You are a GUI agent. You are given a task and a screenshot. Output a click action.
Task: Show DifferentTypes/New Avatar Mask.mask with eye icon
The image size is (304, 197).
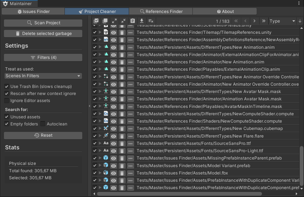click(114, 92)
